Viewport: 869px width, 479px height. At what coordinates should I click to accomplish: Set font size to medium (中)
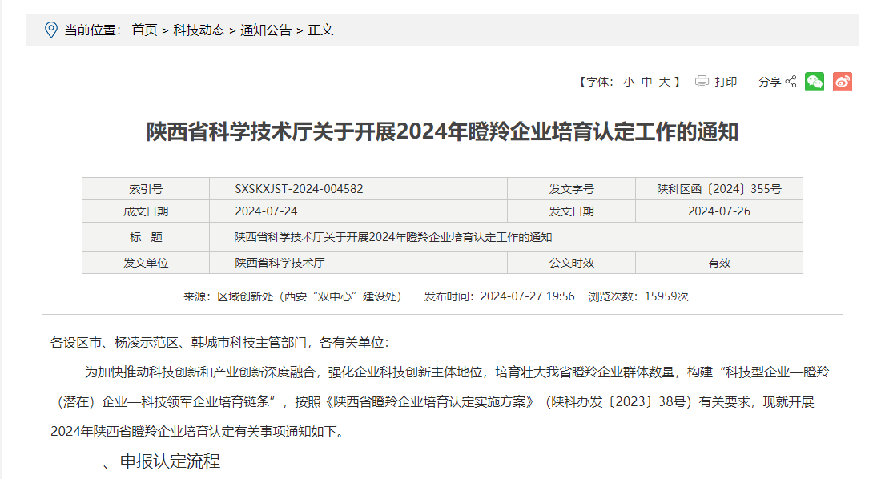click(x=647, y=82)
